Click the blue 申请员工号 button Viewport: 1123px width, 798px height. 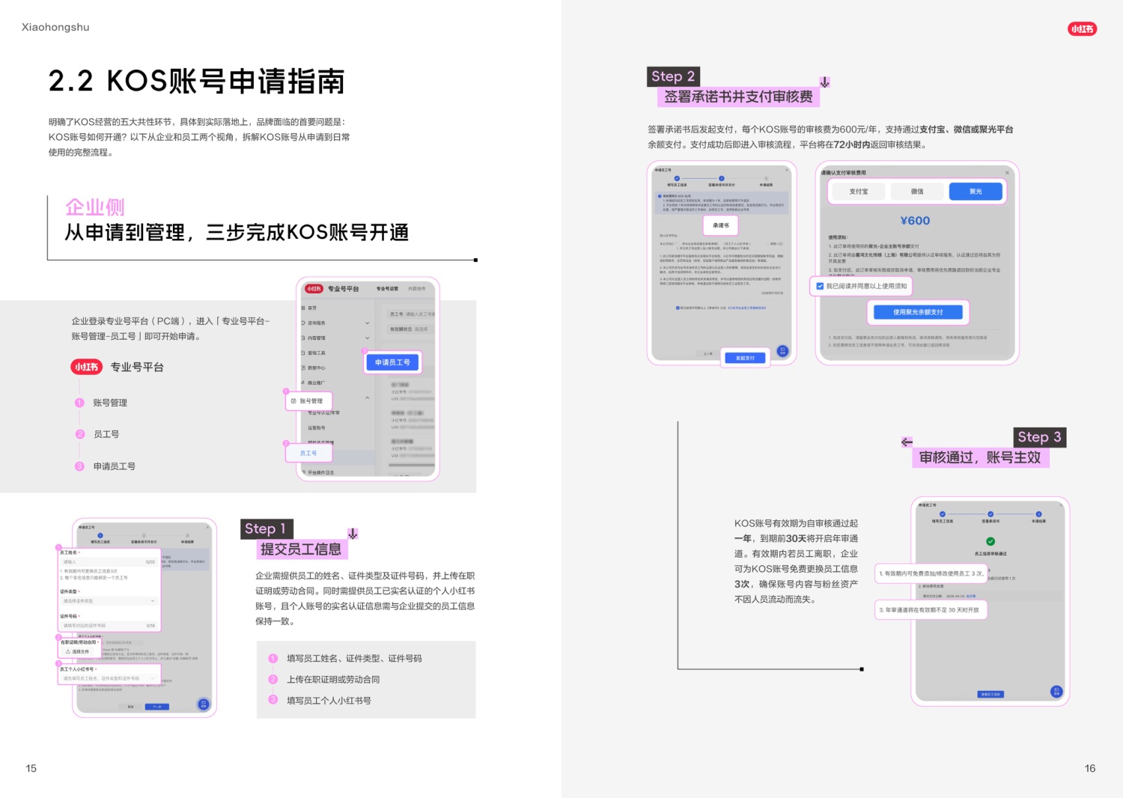click(392, 362)
